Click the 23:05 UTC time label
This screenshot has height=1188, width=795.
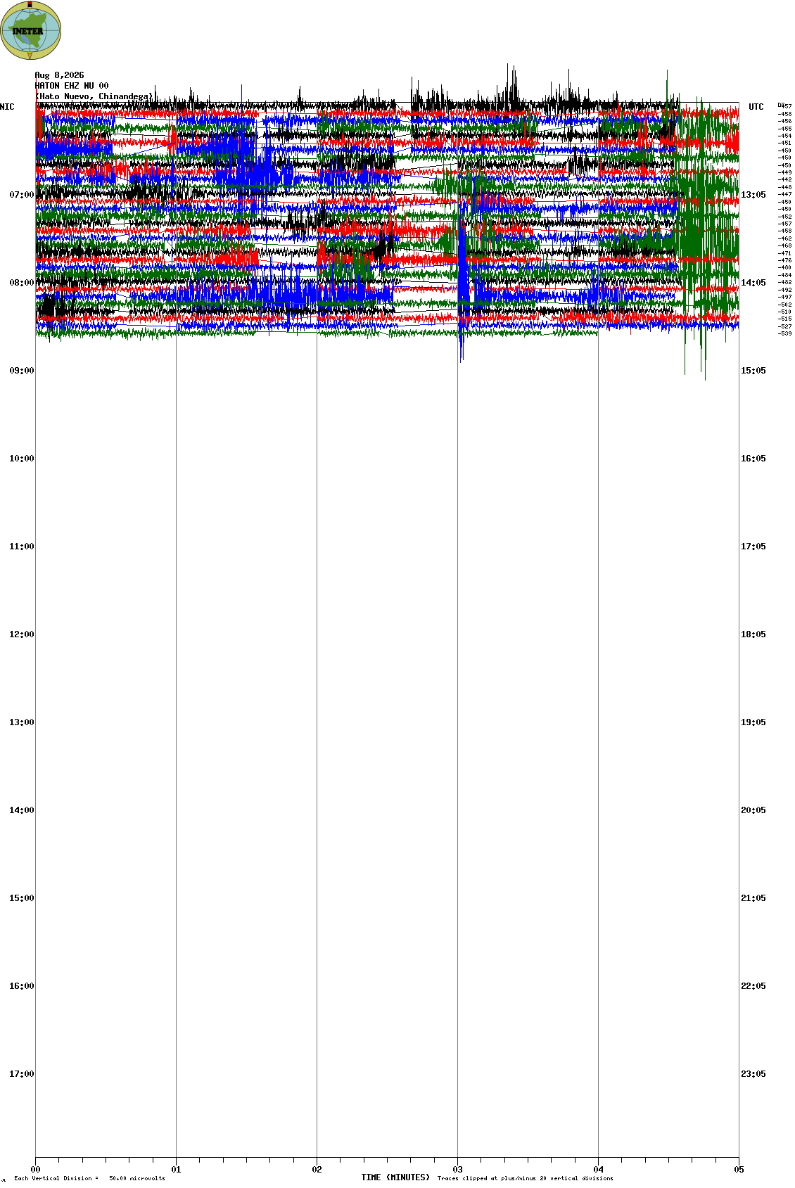point(753,1074)
